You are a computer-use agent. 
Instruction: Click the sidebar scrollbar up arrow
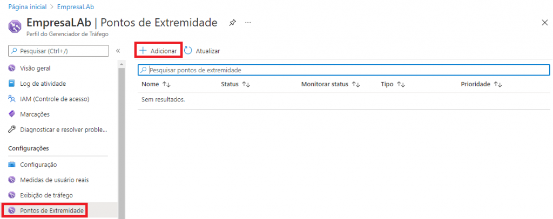122,65
